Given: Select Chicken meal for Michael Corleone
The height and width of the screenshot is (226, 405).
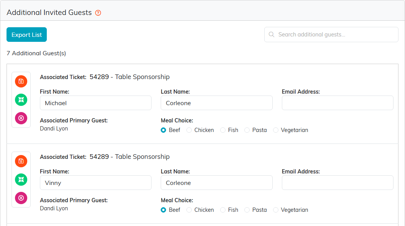Looking at the screenshot, I should coord(189,130).
